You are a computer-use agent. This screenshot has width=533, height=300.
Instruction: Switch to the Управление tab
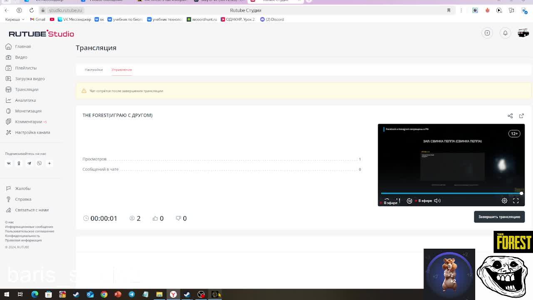tap(122, 70)
